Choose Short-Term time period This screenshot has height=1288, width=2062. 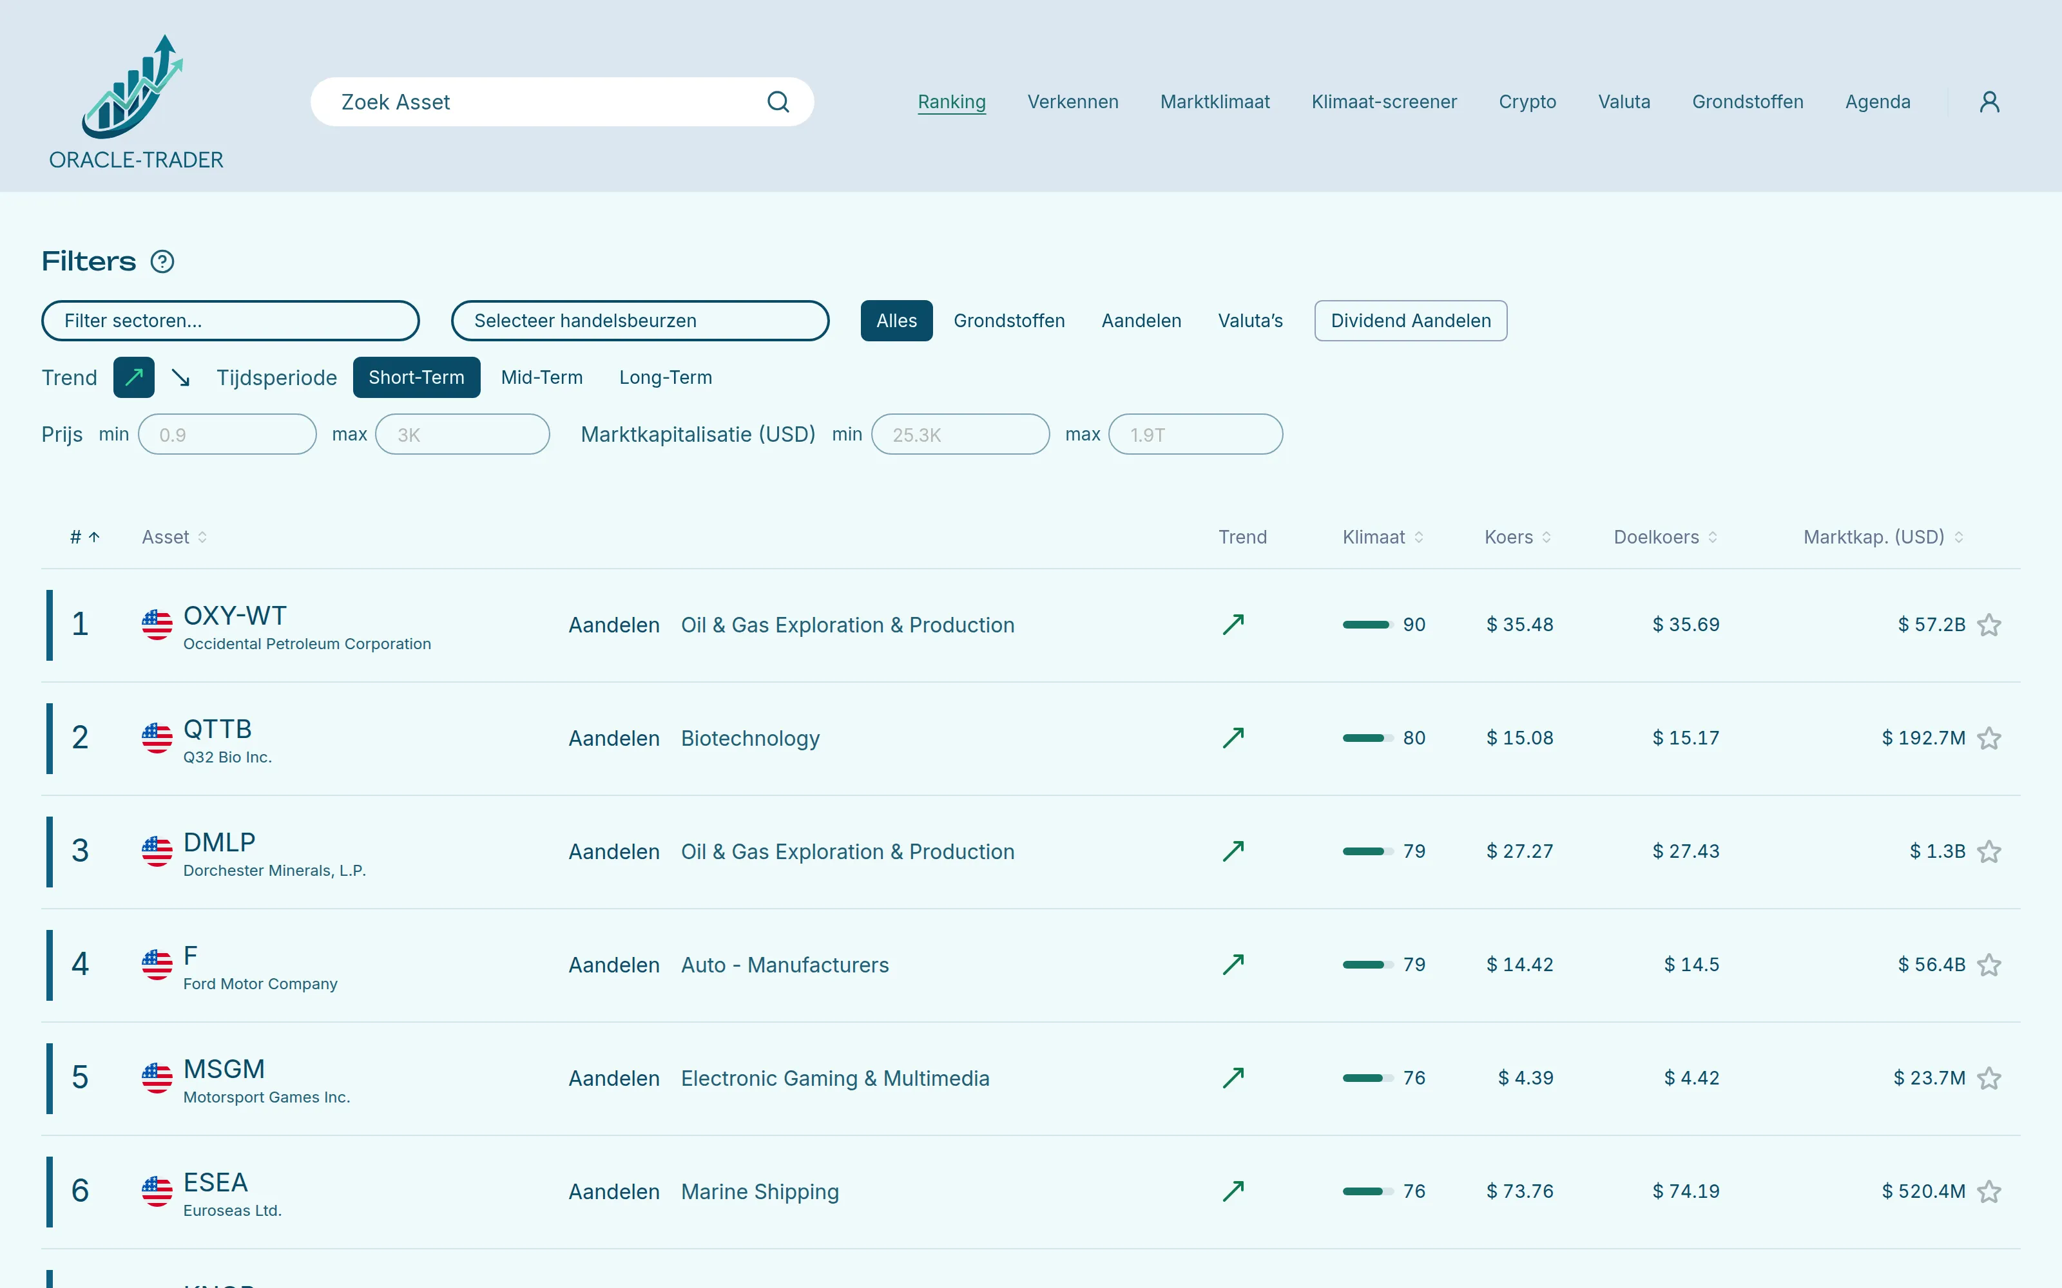point(417,377)
